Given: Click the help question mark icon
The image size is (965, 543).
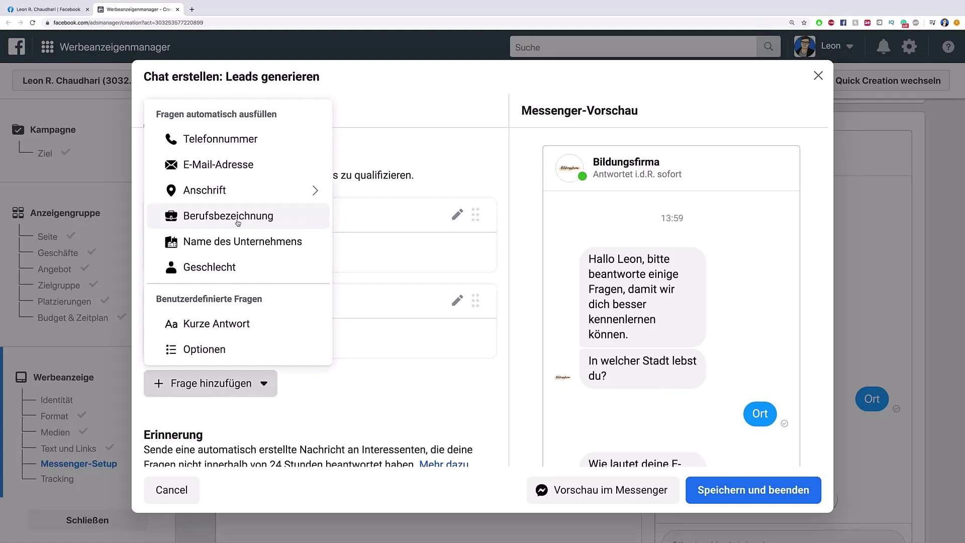Looking at the screenshot, I should pos(948,47).
